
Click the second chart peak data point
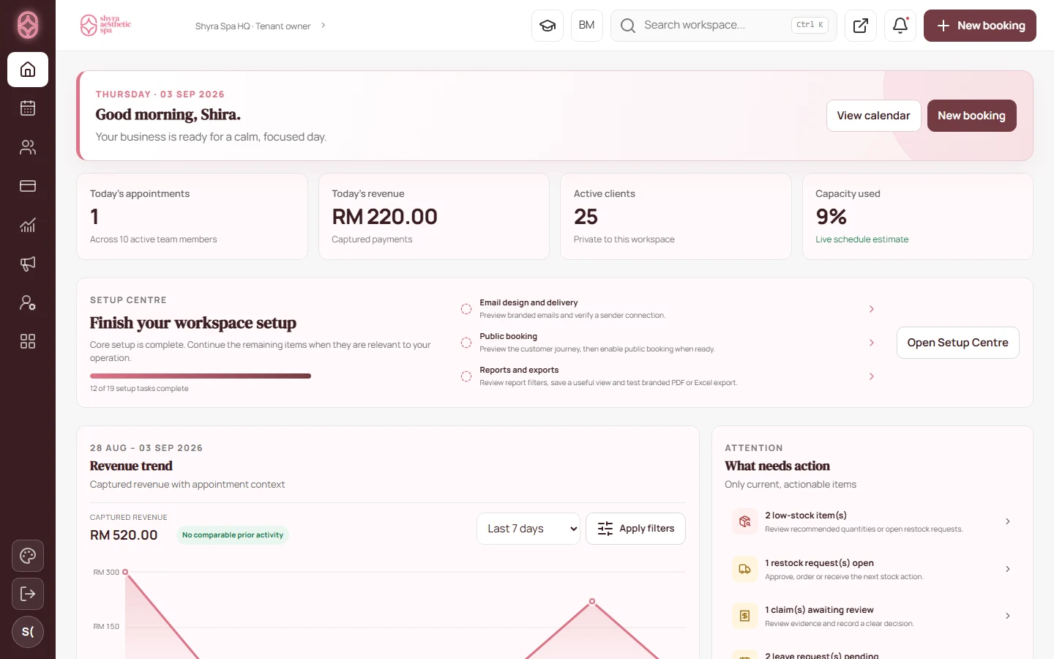click(x=592, y=601)
